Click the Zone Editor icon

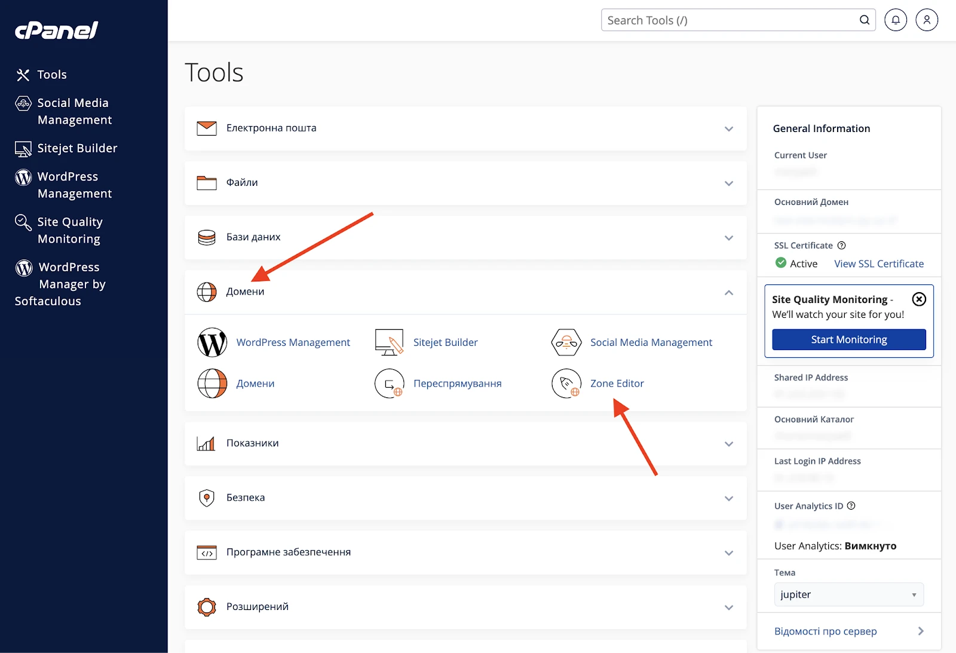coord(566,384)
